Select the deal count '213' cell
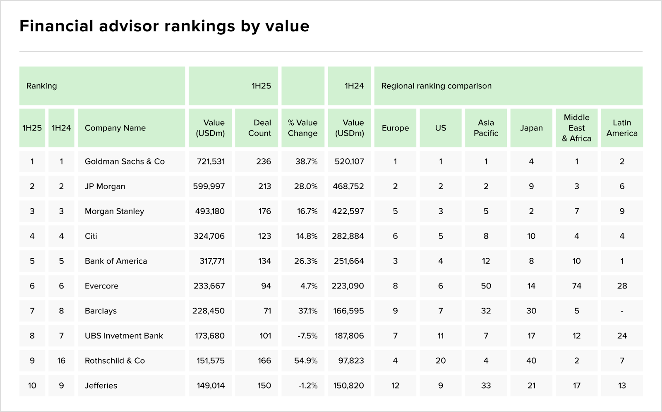This screenshot has height=412, width=662. click(x=257, y=186)
